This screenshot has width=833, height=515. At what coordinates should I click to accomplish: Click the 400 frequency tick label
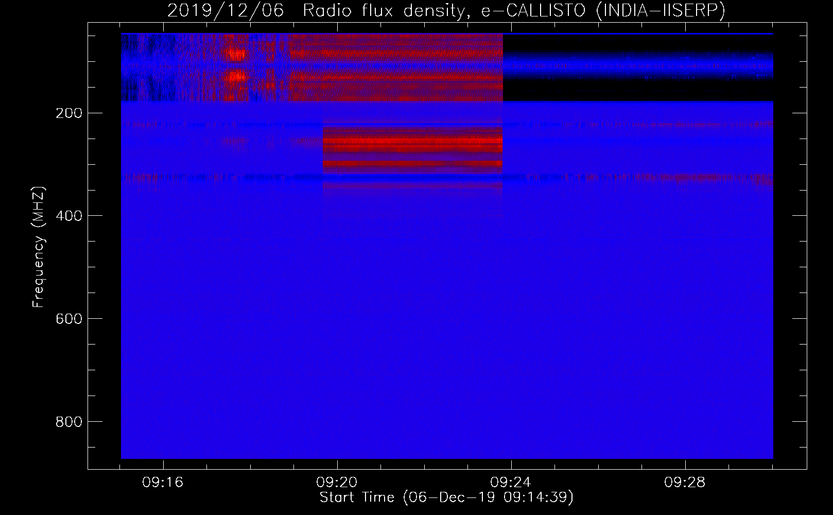click(69, 216)
